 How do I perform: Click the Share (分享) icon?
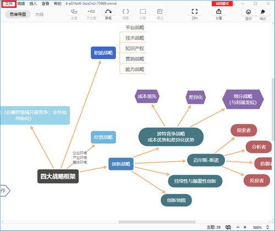[x=219, y=12]
